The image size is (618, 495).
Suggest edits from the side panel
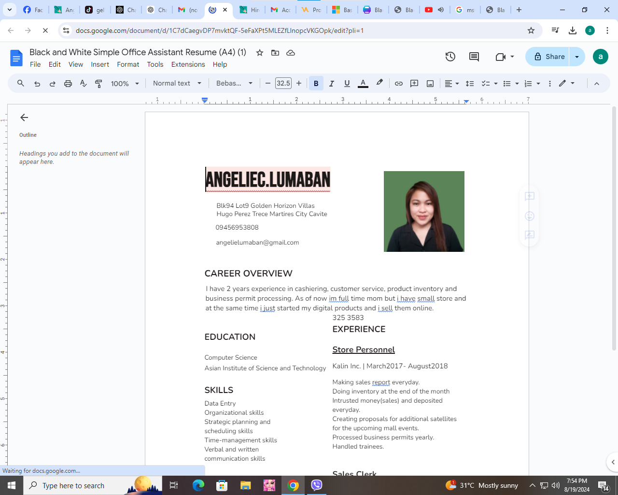pyautogui.click(x=530, y=235)
